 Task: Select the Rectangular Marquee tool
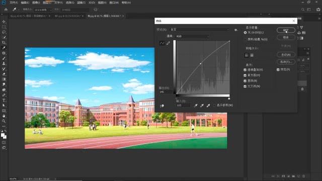pos(4,27)
